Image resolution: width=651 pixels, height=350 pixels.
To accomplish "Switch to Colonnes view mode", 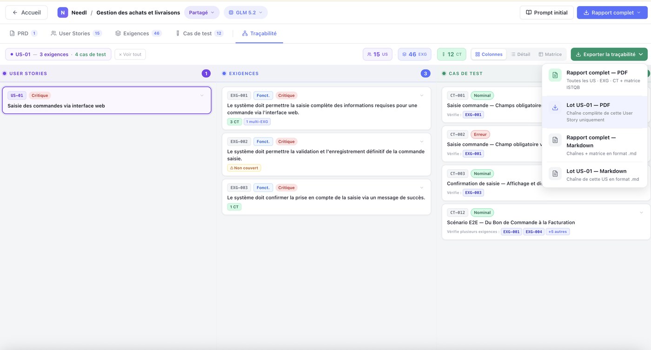I will click(x=489, y=54).
